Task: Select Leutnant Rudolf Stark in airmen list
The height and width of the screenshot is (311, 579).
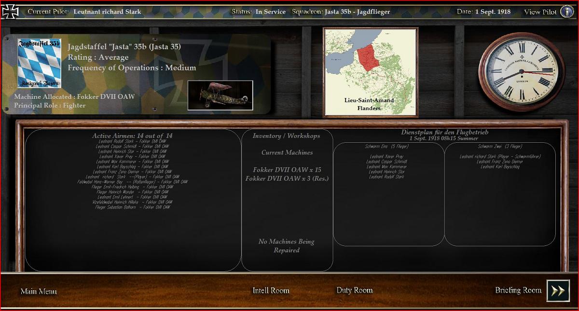Action: tap(132, 141)
